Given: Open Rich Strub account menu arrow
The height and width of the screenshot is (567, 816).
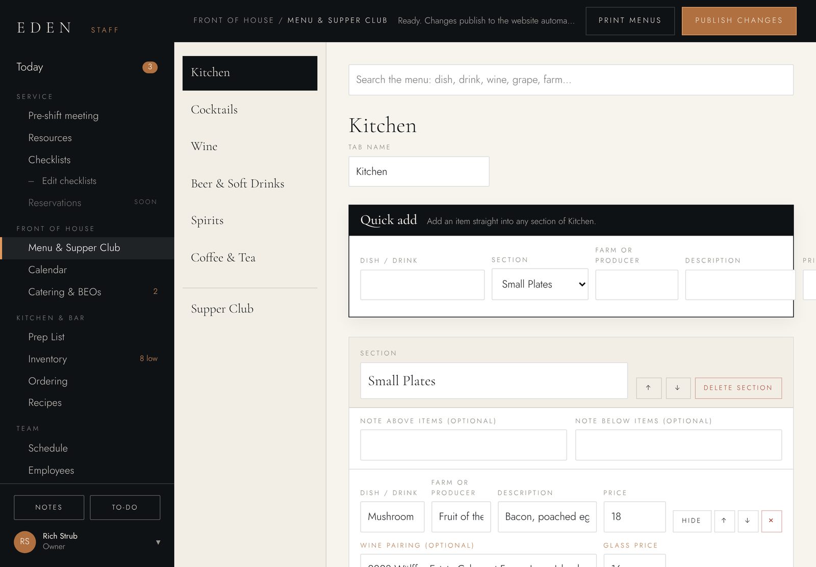Looking at the screenshot, I should [x=158, y=542].
